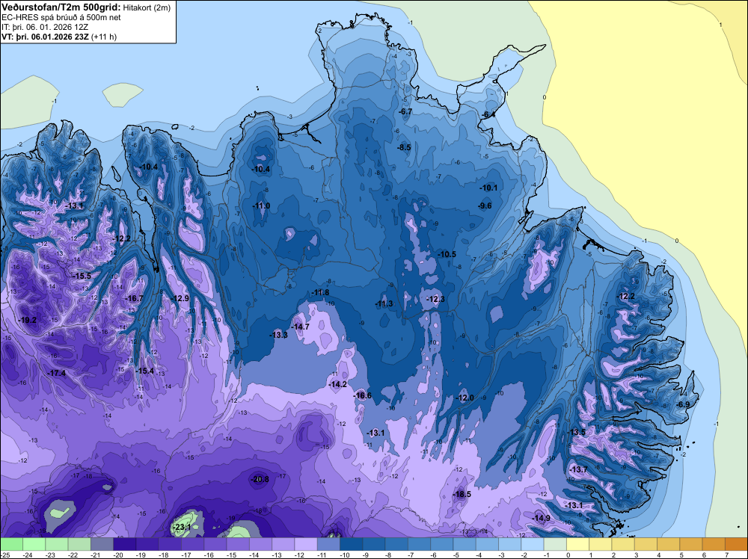Screen dimensions: 748x559
Task: Click the legend swatch between -24 and -23
Action: pos(34,544)
